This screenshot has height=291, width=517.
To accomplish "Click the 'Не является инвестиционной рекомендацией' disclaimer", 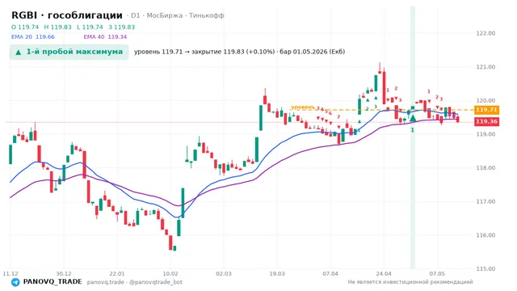I will (410, 282).
